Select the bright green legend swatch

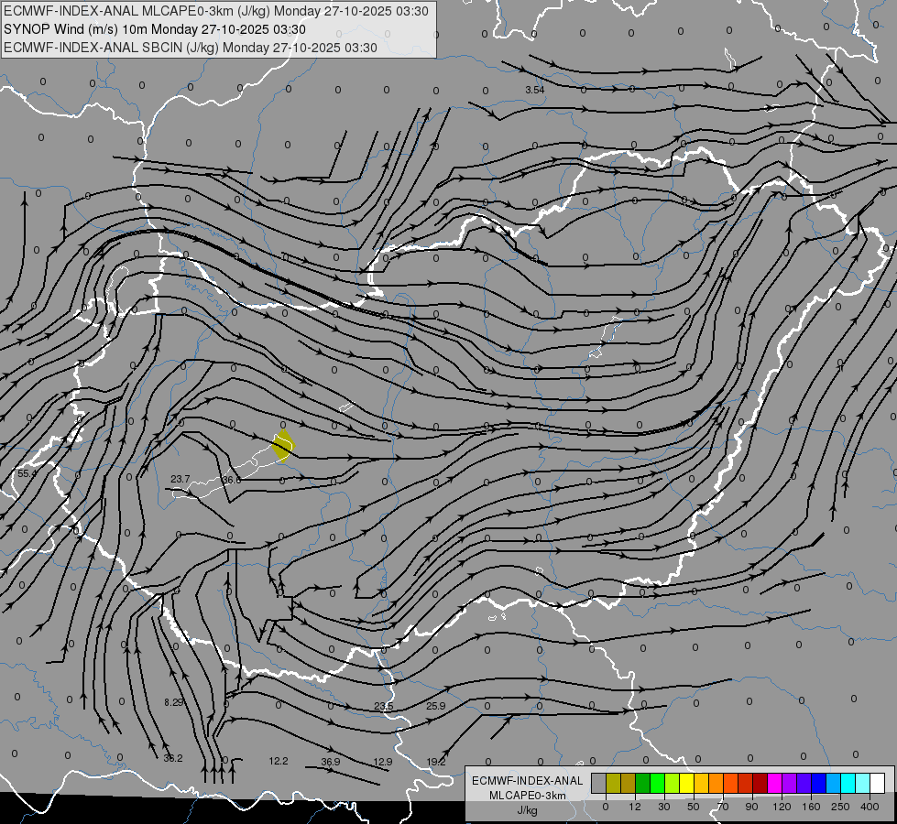(x=657, y=783)
